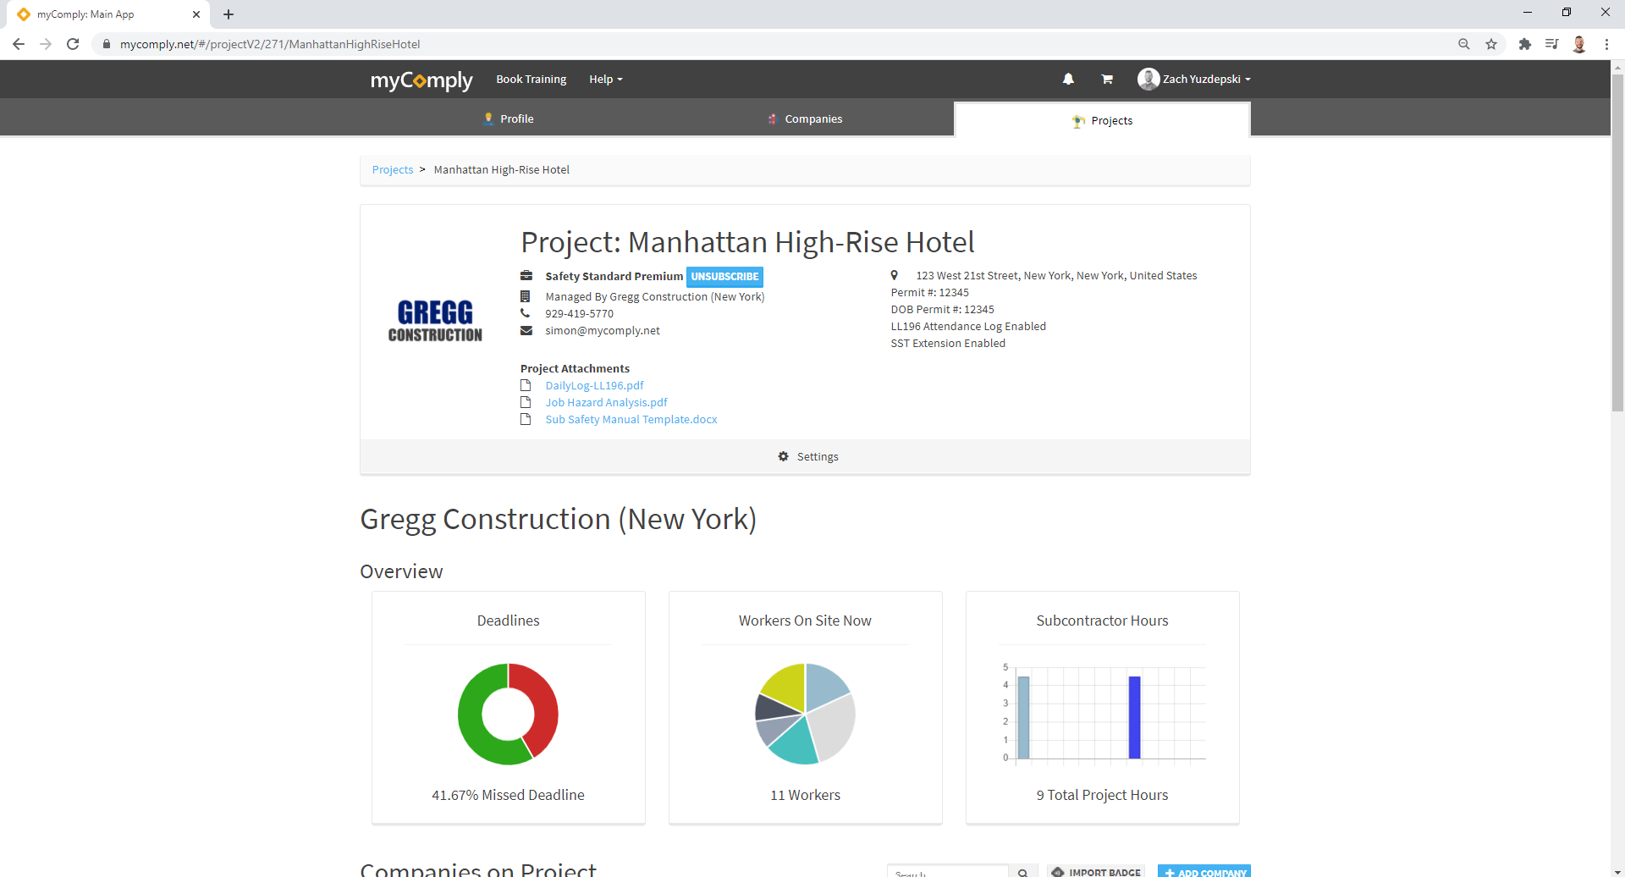This screenshot has height=877, width=1625.
Task: Click '41.67% Missed Deadline' text
Action: (x=508, y=795)
